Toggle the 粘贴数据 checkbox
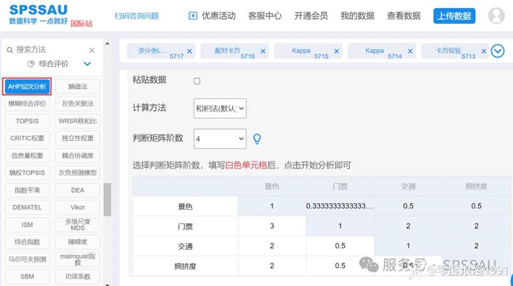513x286 pixels. point(197,81)
